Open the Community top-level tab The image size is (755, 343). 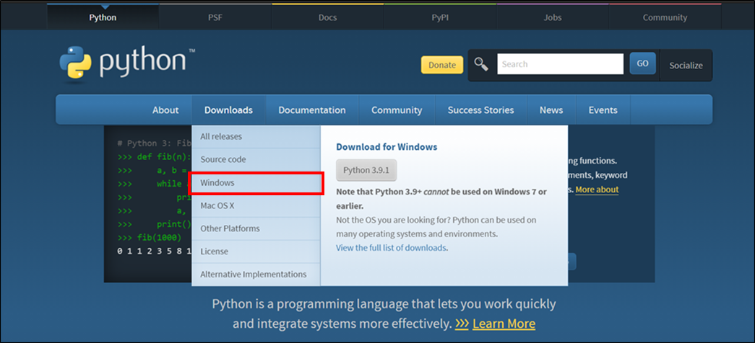coord(665,17)
